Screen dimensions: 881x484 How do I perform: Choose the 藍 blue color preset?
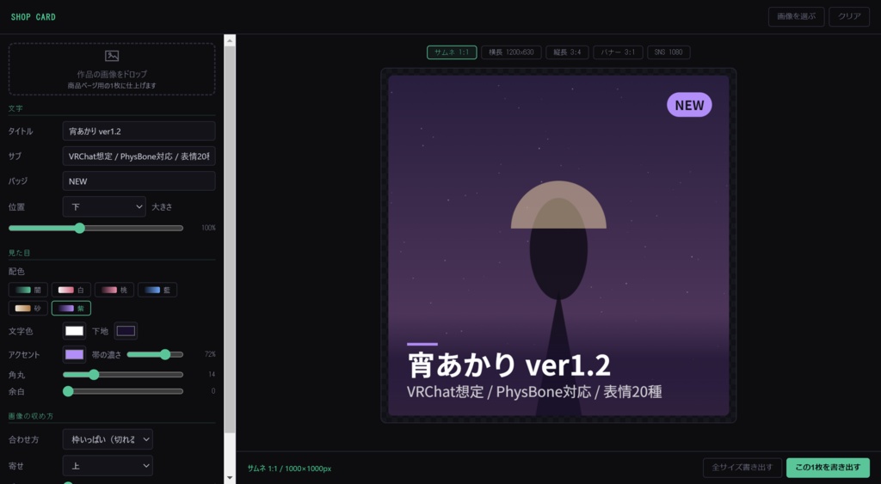157,290
